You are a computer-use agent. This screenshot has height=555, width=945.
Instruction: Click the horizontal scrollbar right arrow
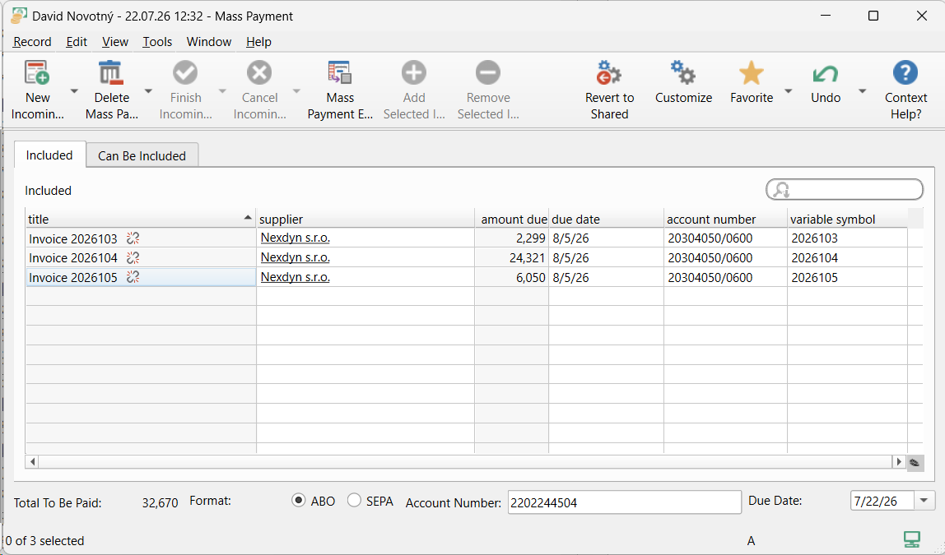coord(899,462)
